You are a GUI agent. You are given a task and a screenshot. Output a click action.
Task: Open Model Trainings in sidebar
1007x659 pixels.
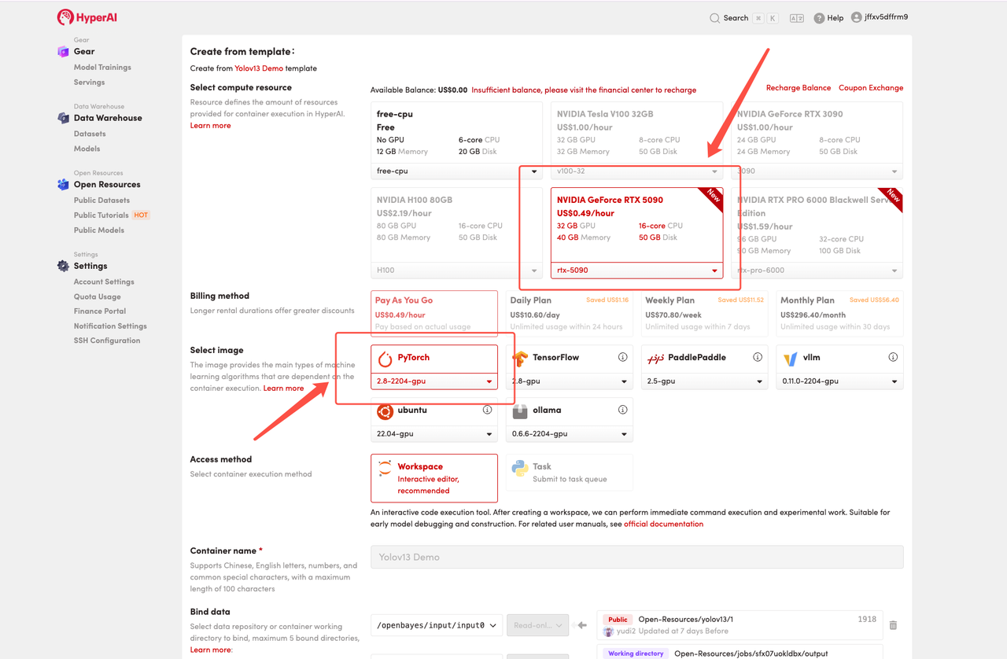tap(102, 68)
